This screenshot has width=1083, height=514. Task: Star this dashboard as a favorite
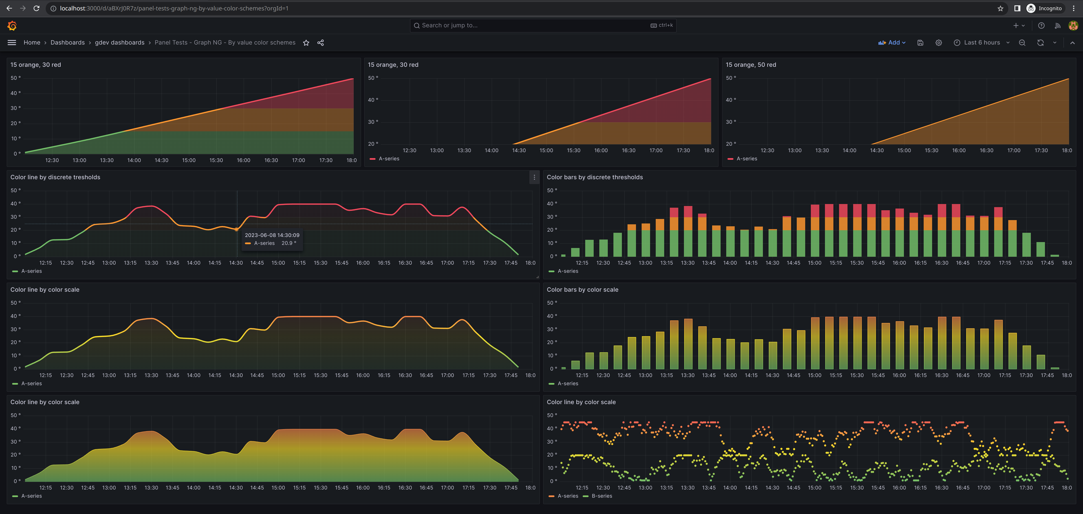pyautogui.click(x=306, y=43)
